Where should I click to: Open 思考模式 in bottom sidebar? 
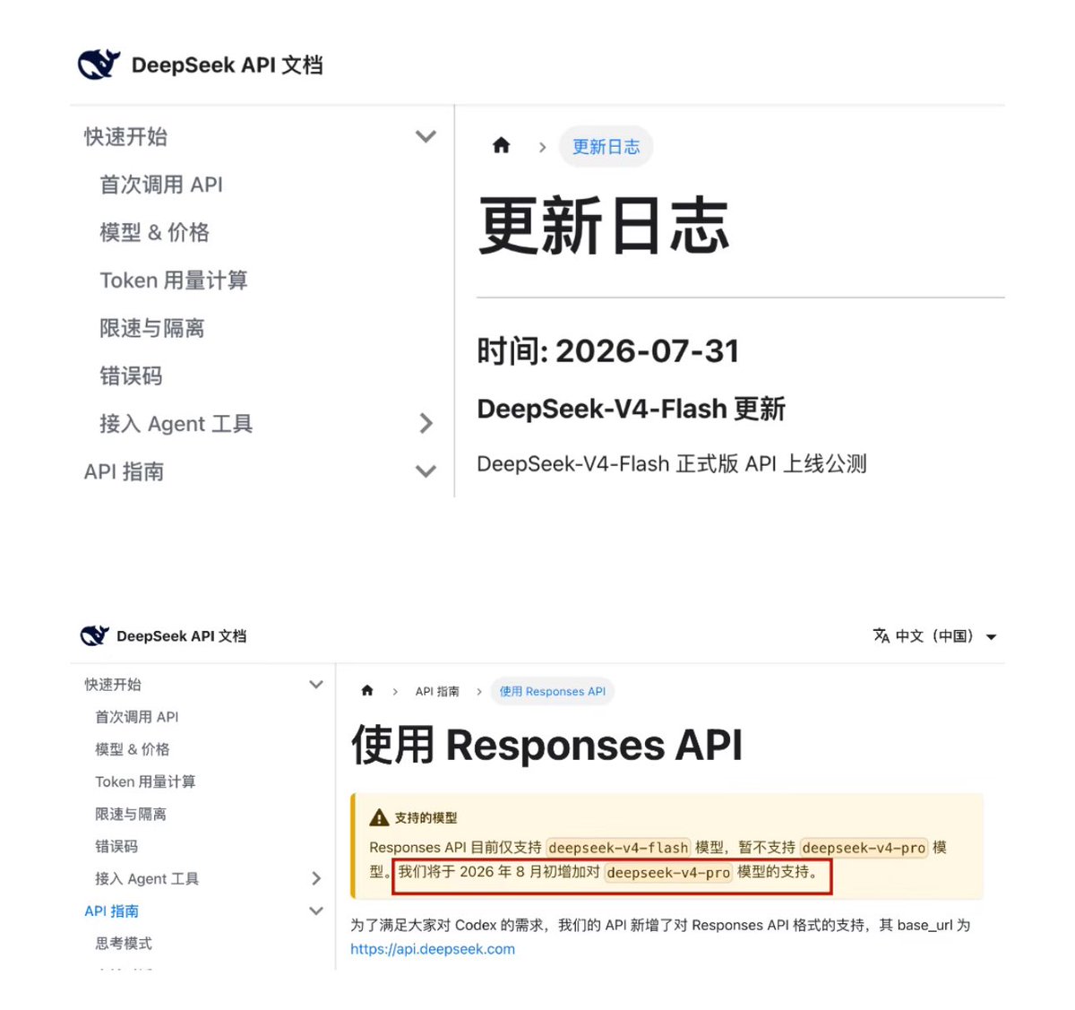coord(124,943)
